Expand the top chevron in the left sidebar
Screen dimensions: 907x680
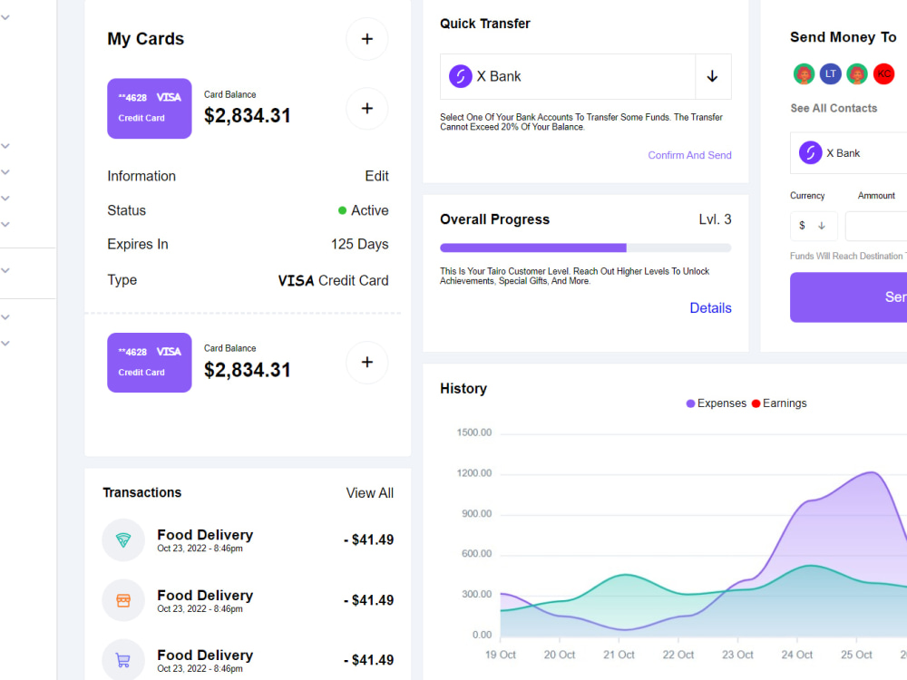[x=5, y=16]
